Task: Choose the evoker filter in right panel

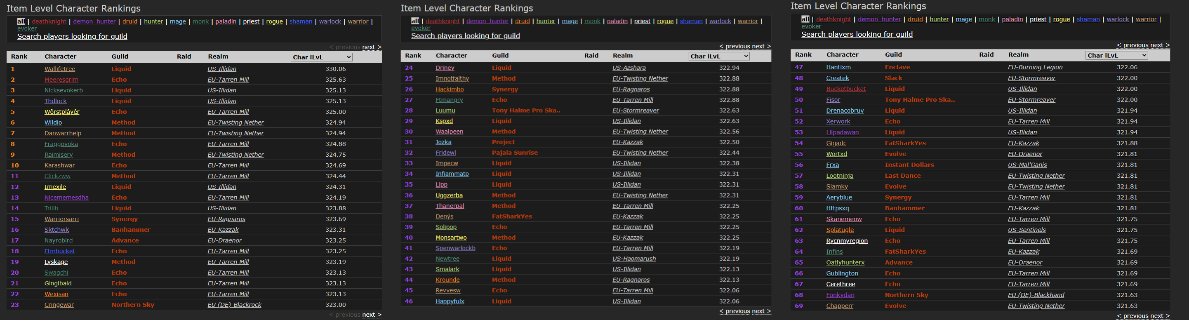Action: (812, 26)
